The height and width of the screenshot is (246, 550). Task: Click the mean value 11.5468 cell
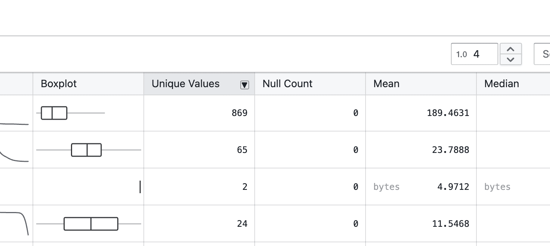point(421,224)
